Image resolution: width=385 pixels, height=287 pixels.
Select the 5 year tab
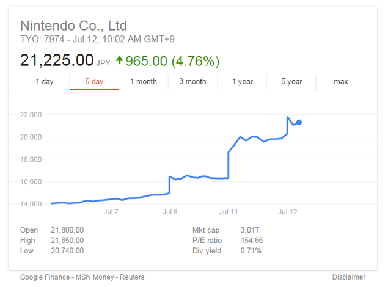point(291,82)
